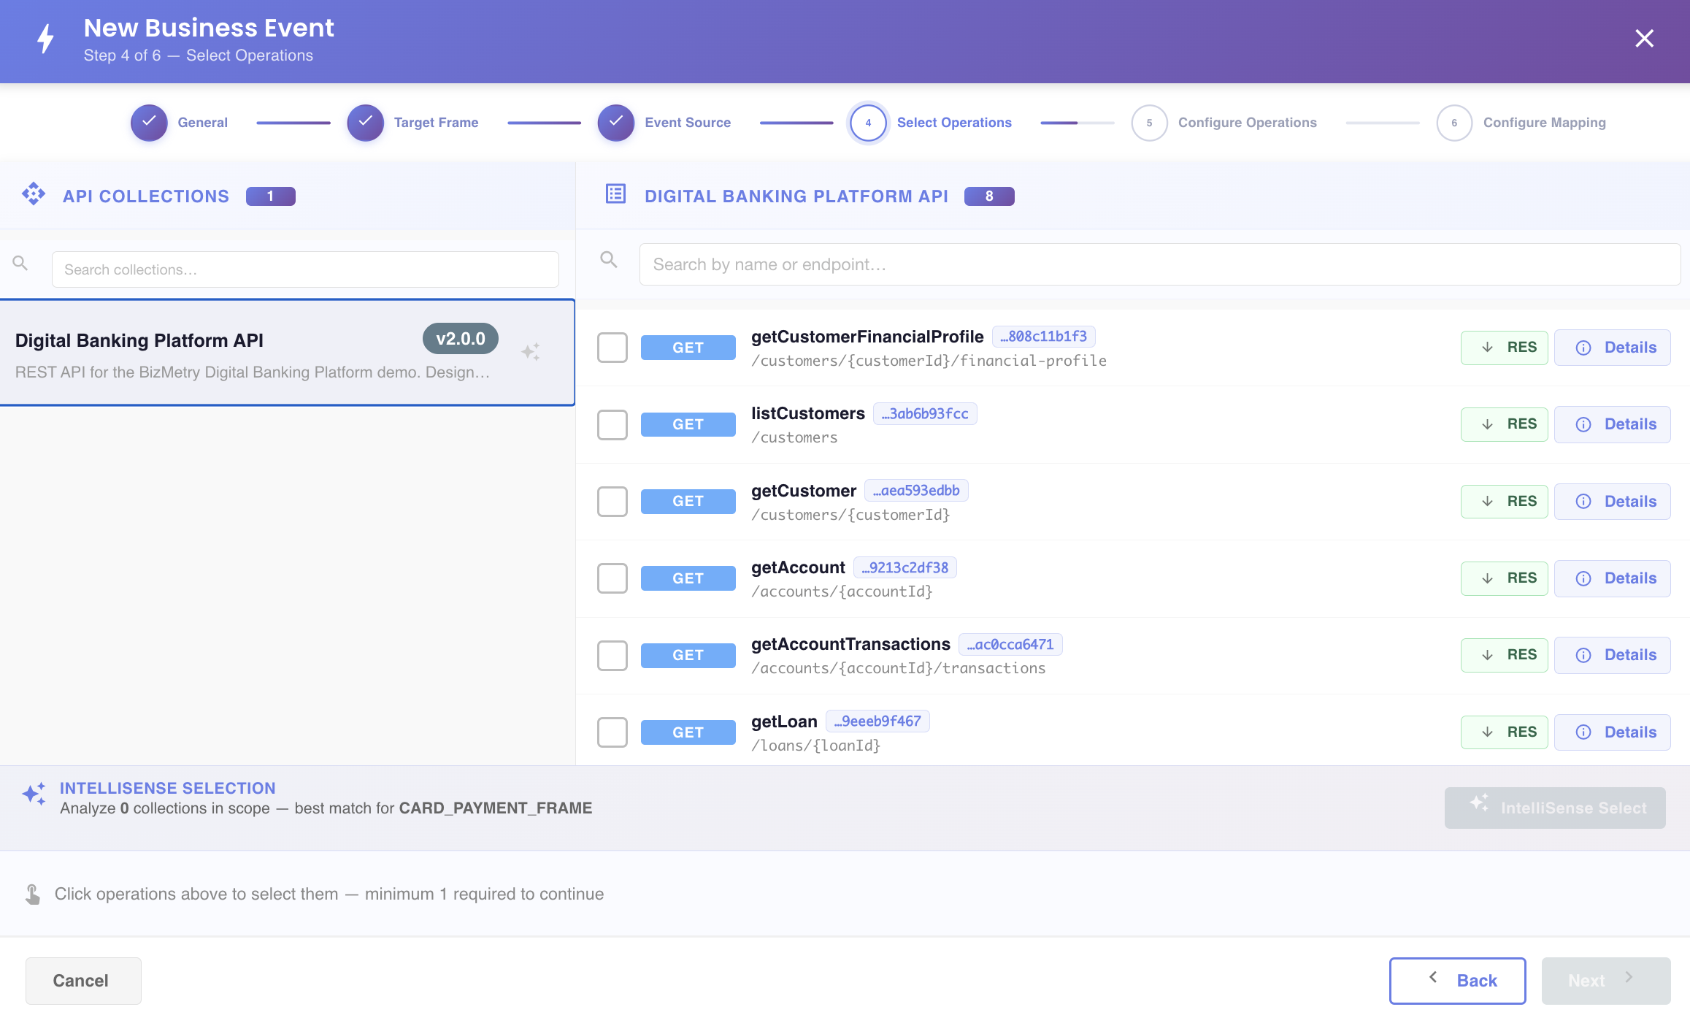Screen dimensions: 1690x1015
Task: Open RES for getCustomer
Action: coord(1504,502)
